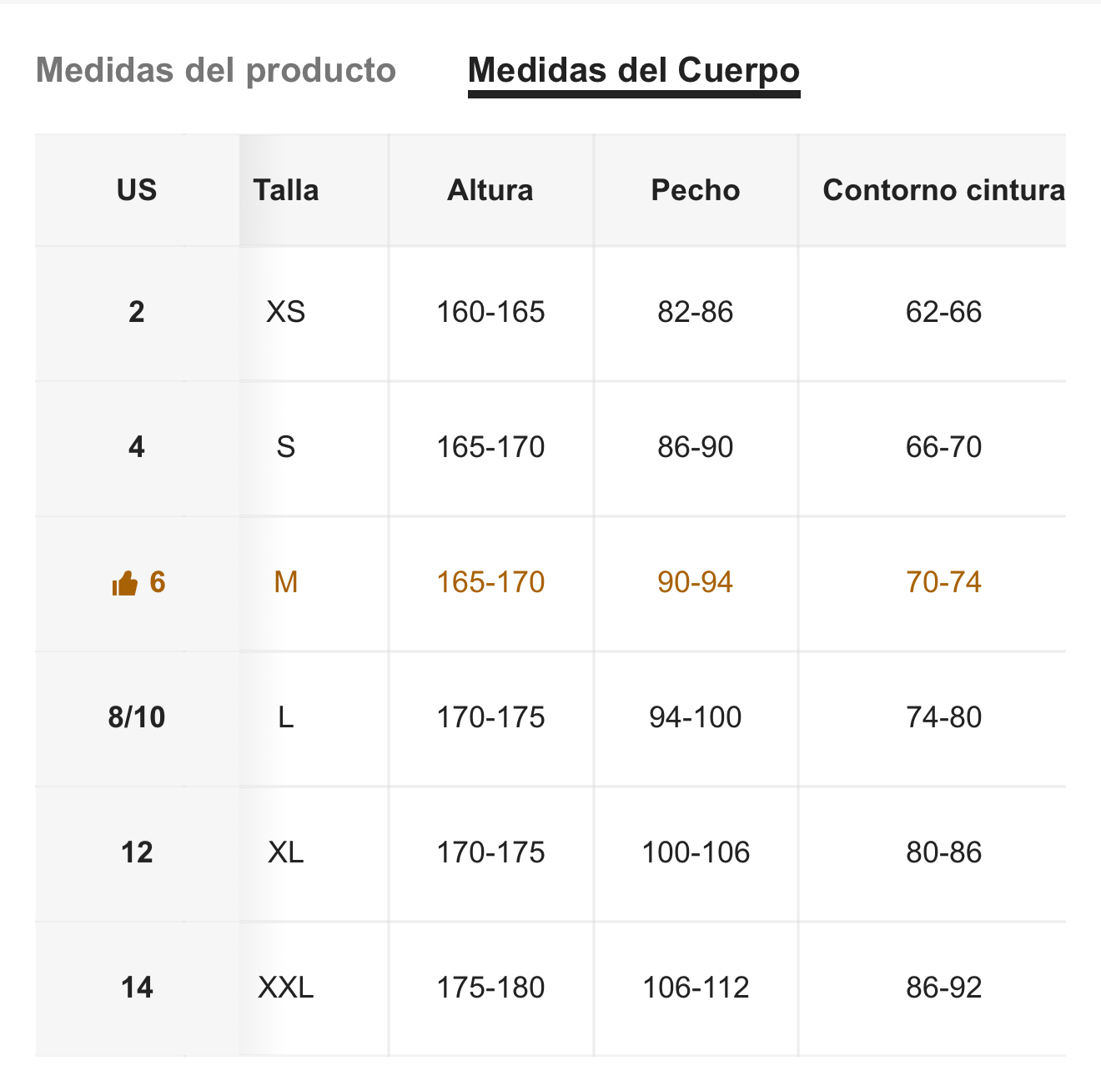Click the highlighted 70-74 waist value
Viewport: 1101px width, 1081px height.
coord(943,582)
